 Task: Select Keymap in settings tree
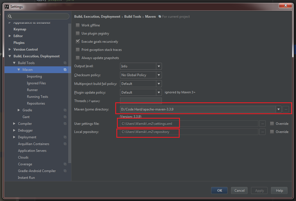[x=20, y=29]
